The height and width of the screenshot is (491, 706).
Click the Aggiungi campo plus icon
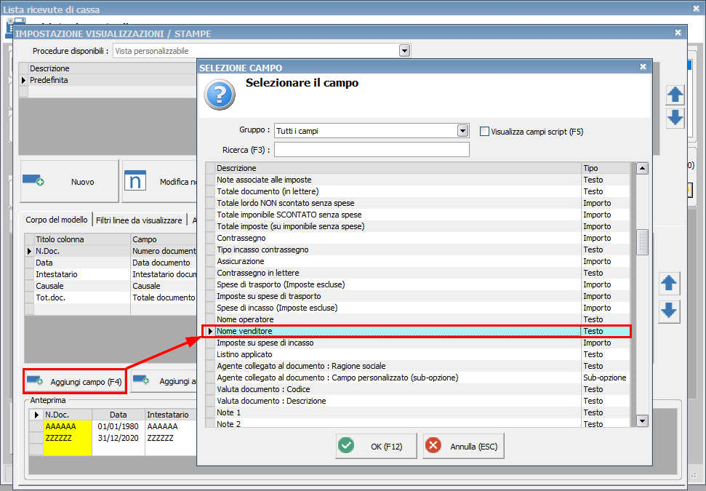pos(35,381)
